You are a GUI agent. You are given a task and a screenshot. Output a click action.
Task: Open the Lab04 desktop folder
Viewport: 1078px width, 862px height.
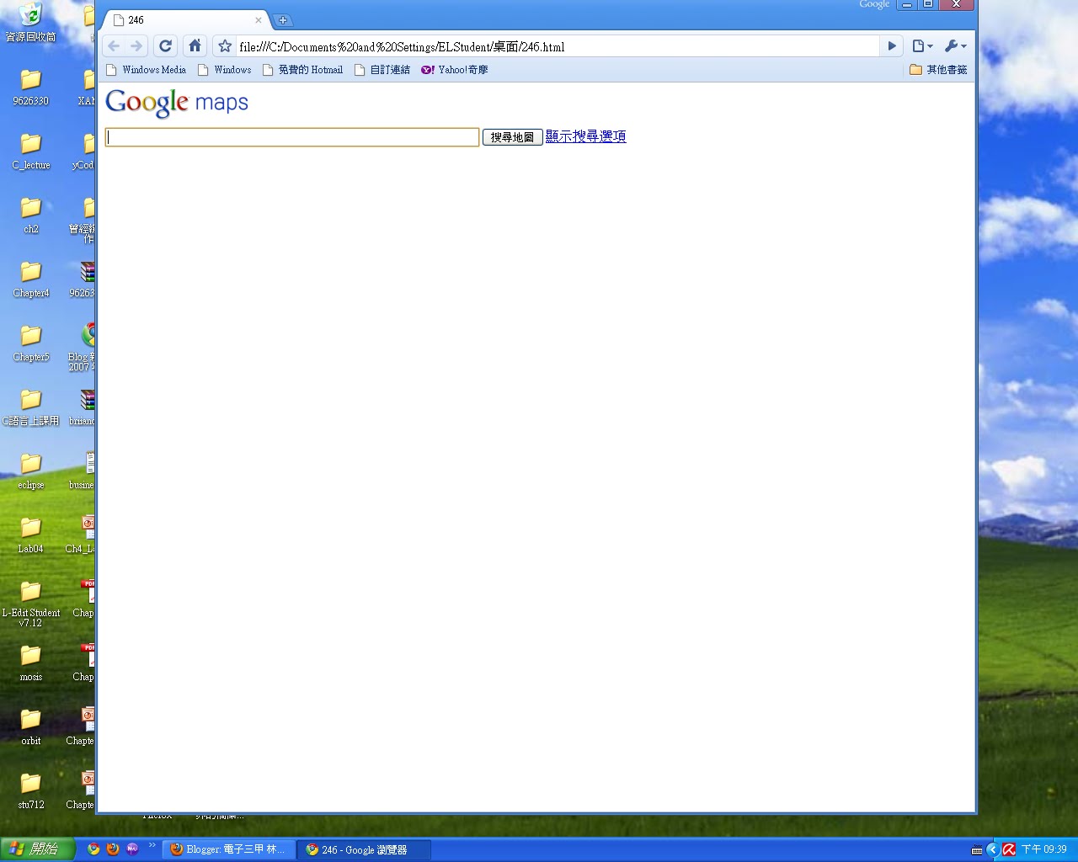pyautogui.click(x=30, y=535)
